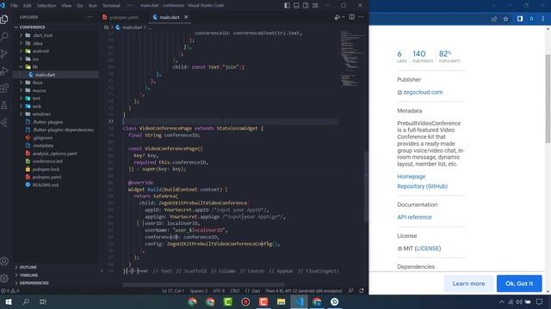Bookmark this page with the star icon

click(505, 19)
